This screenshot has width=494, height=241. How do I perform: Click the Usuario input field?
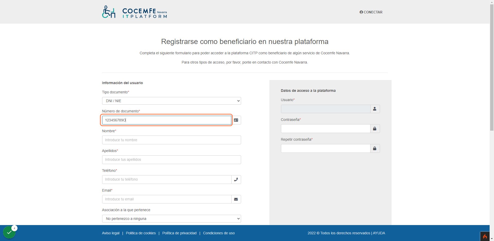[x=325, y=109]
